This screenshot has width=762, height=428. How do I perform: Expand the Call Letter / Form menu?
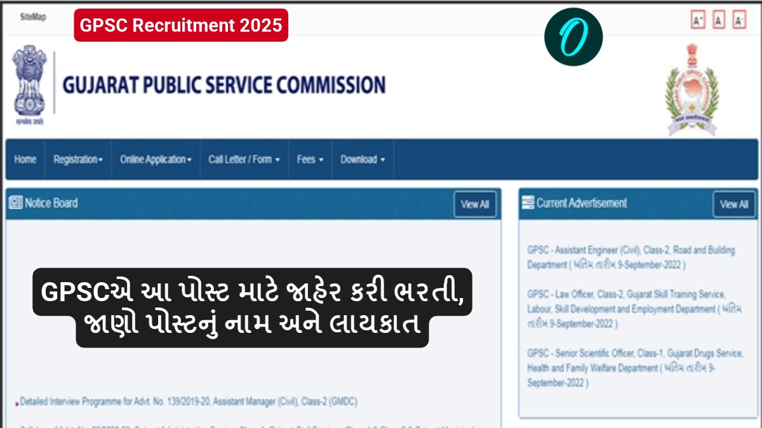click(x=244, y=160)
